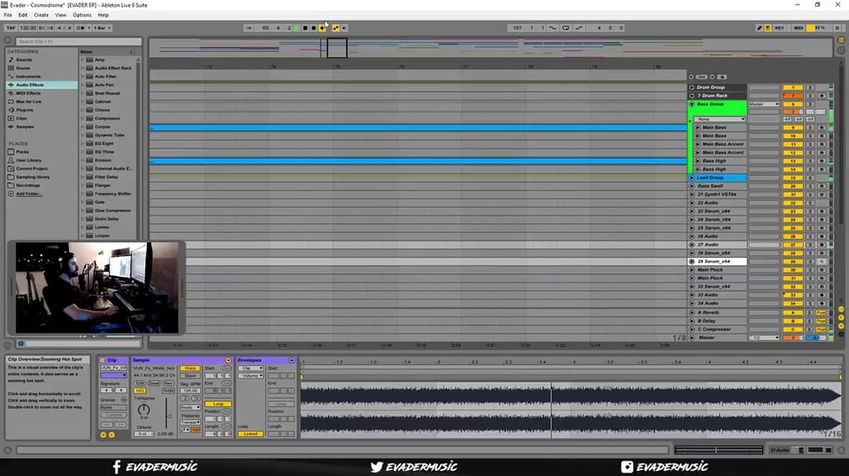Select Max for Live category
The image size is (849, 476).
[x=29, y=102]
